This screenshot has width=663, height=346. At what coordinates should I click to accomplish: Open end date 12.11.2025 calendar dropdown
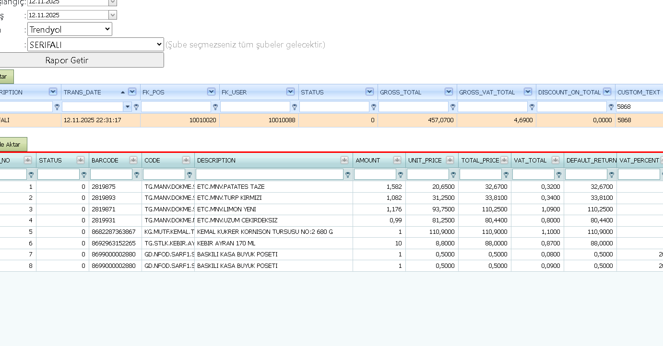tap(113, 15)
